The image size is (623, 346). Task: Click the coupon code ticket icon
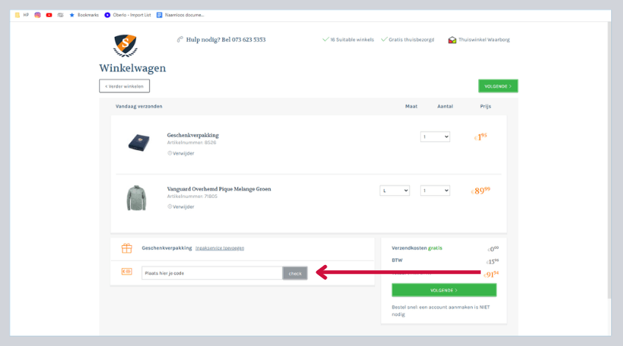127,272
